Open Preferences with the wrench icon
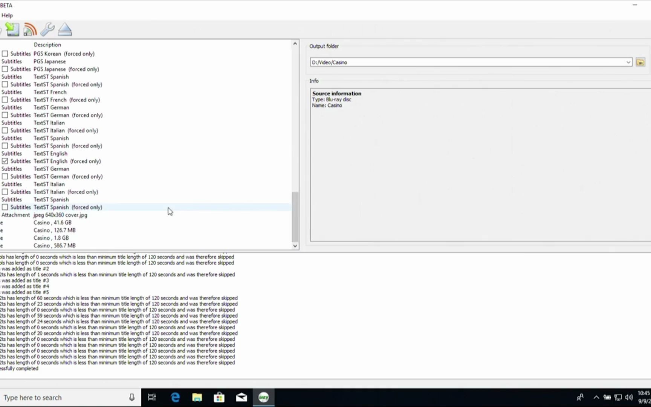Viewport: 651px width, 407px height. coord(47,29)
